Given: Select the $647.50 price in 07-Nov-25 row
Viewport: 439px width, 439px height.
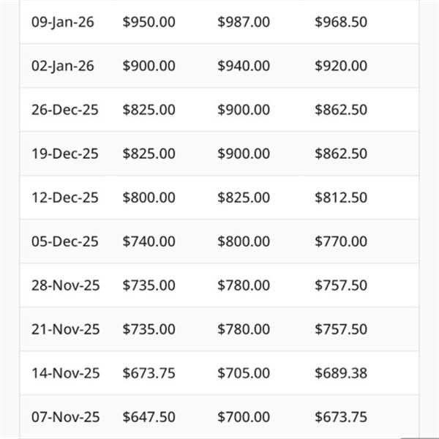Looking at the screenshot, I should 149,417.
